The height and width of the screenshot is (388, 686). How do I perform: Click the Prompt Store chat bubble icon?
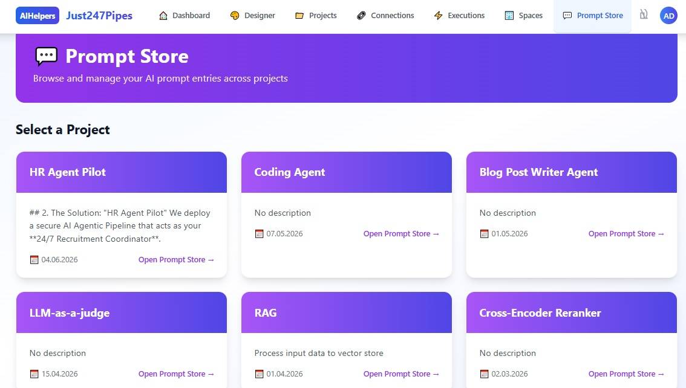coord(567,16)
